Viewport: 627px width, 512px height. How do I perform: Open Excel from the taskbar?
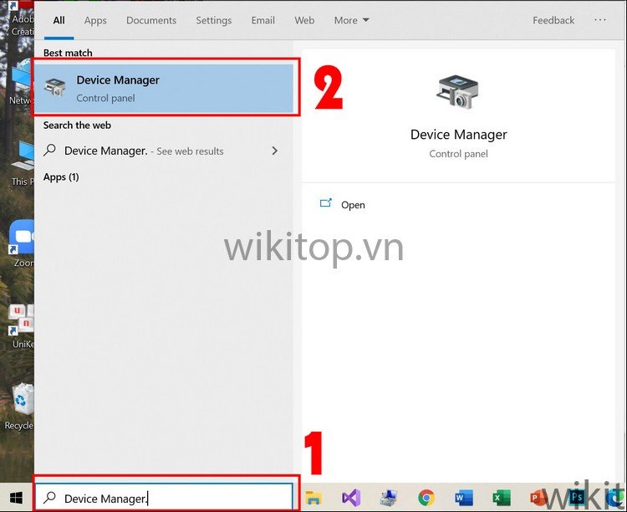click(x=502, y=498)
